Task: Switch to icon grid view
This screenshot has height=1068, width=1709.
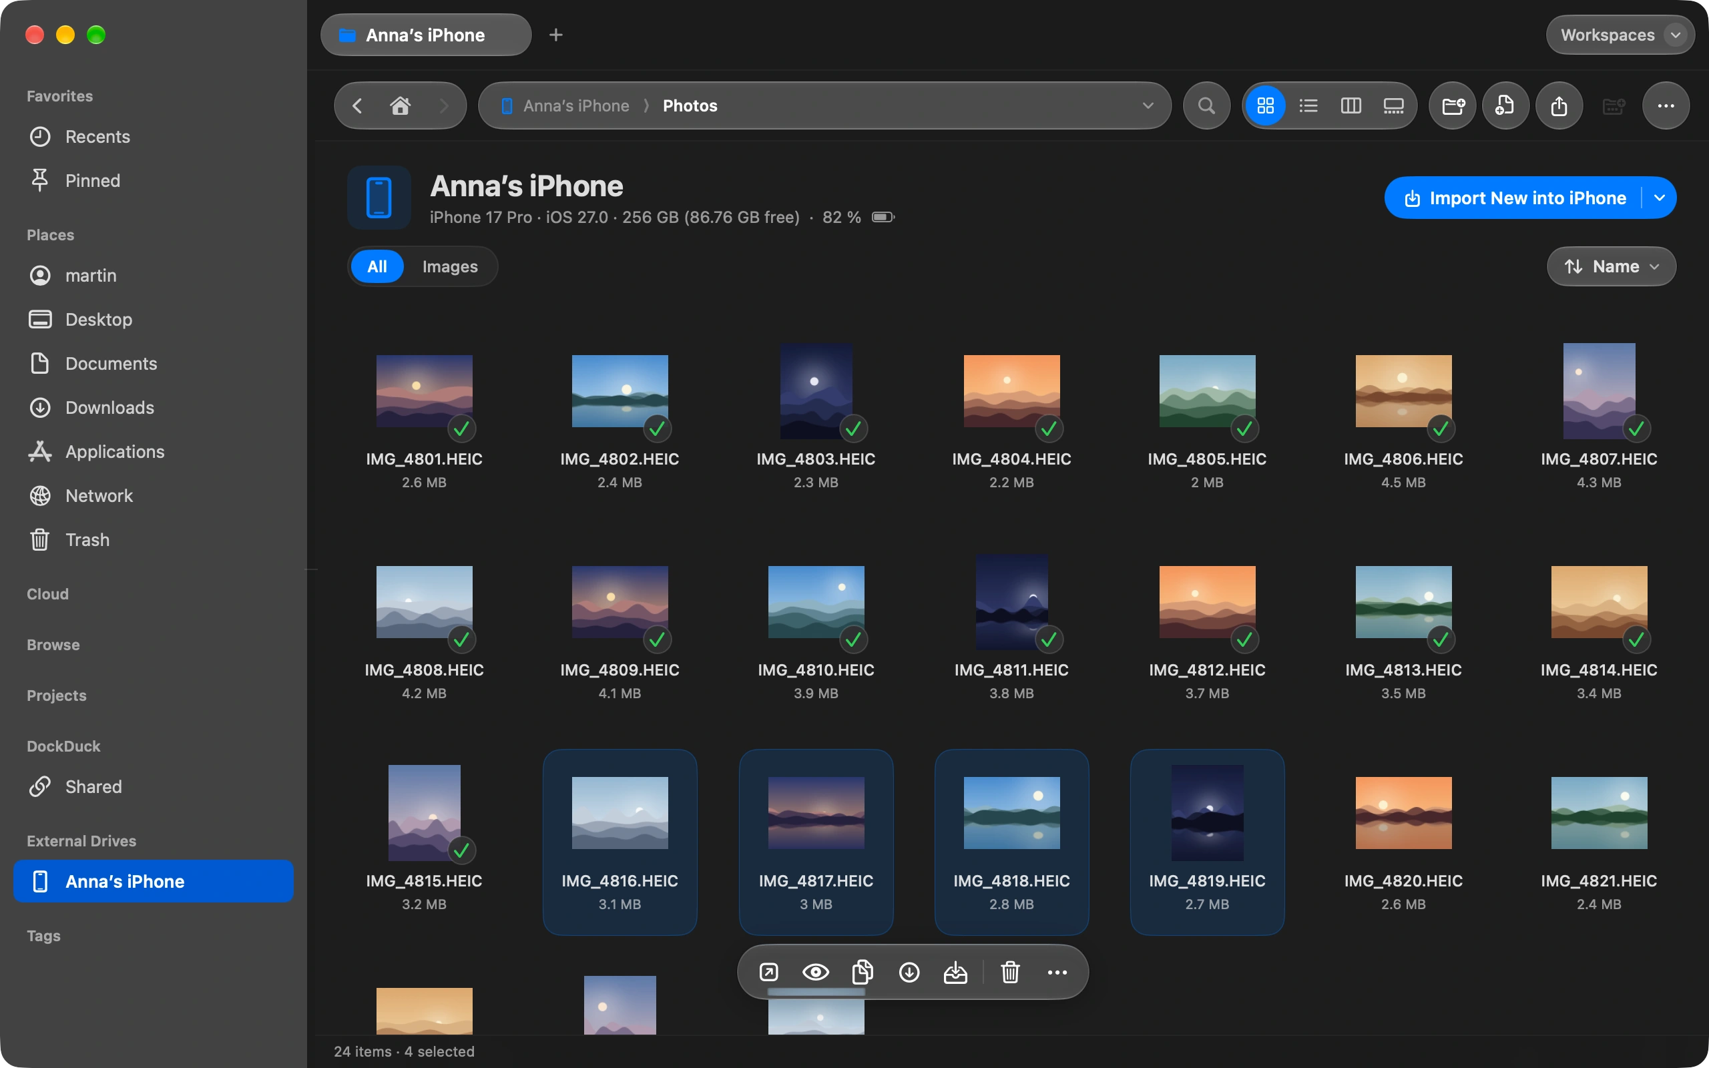Action: pyautogui.click(x=1266, y=106)
